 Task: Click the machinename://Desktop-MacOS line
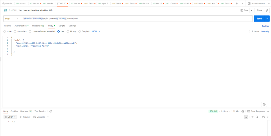32,46
